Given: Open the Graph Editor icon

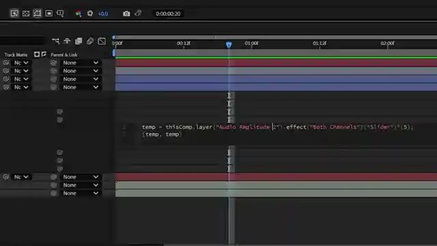Looking at the screenshot, I should (102, 41).
